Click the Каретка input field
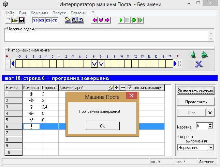The width and height of the screenshot is (220, 167). 202,125
